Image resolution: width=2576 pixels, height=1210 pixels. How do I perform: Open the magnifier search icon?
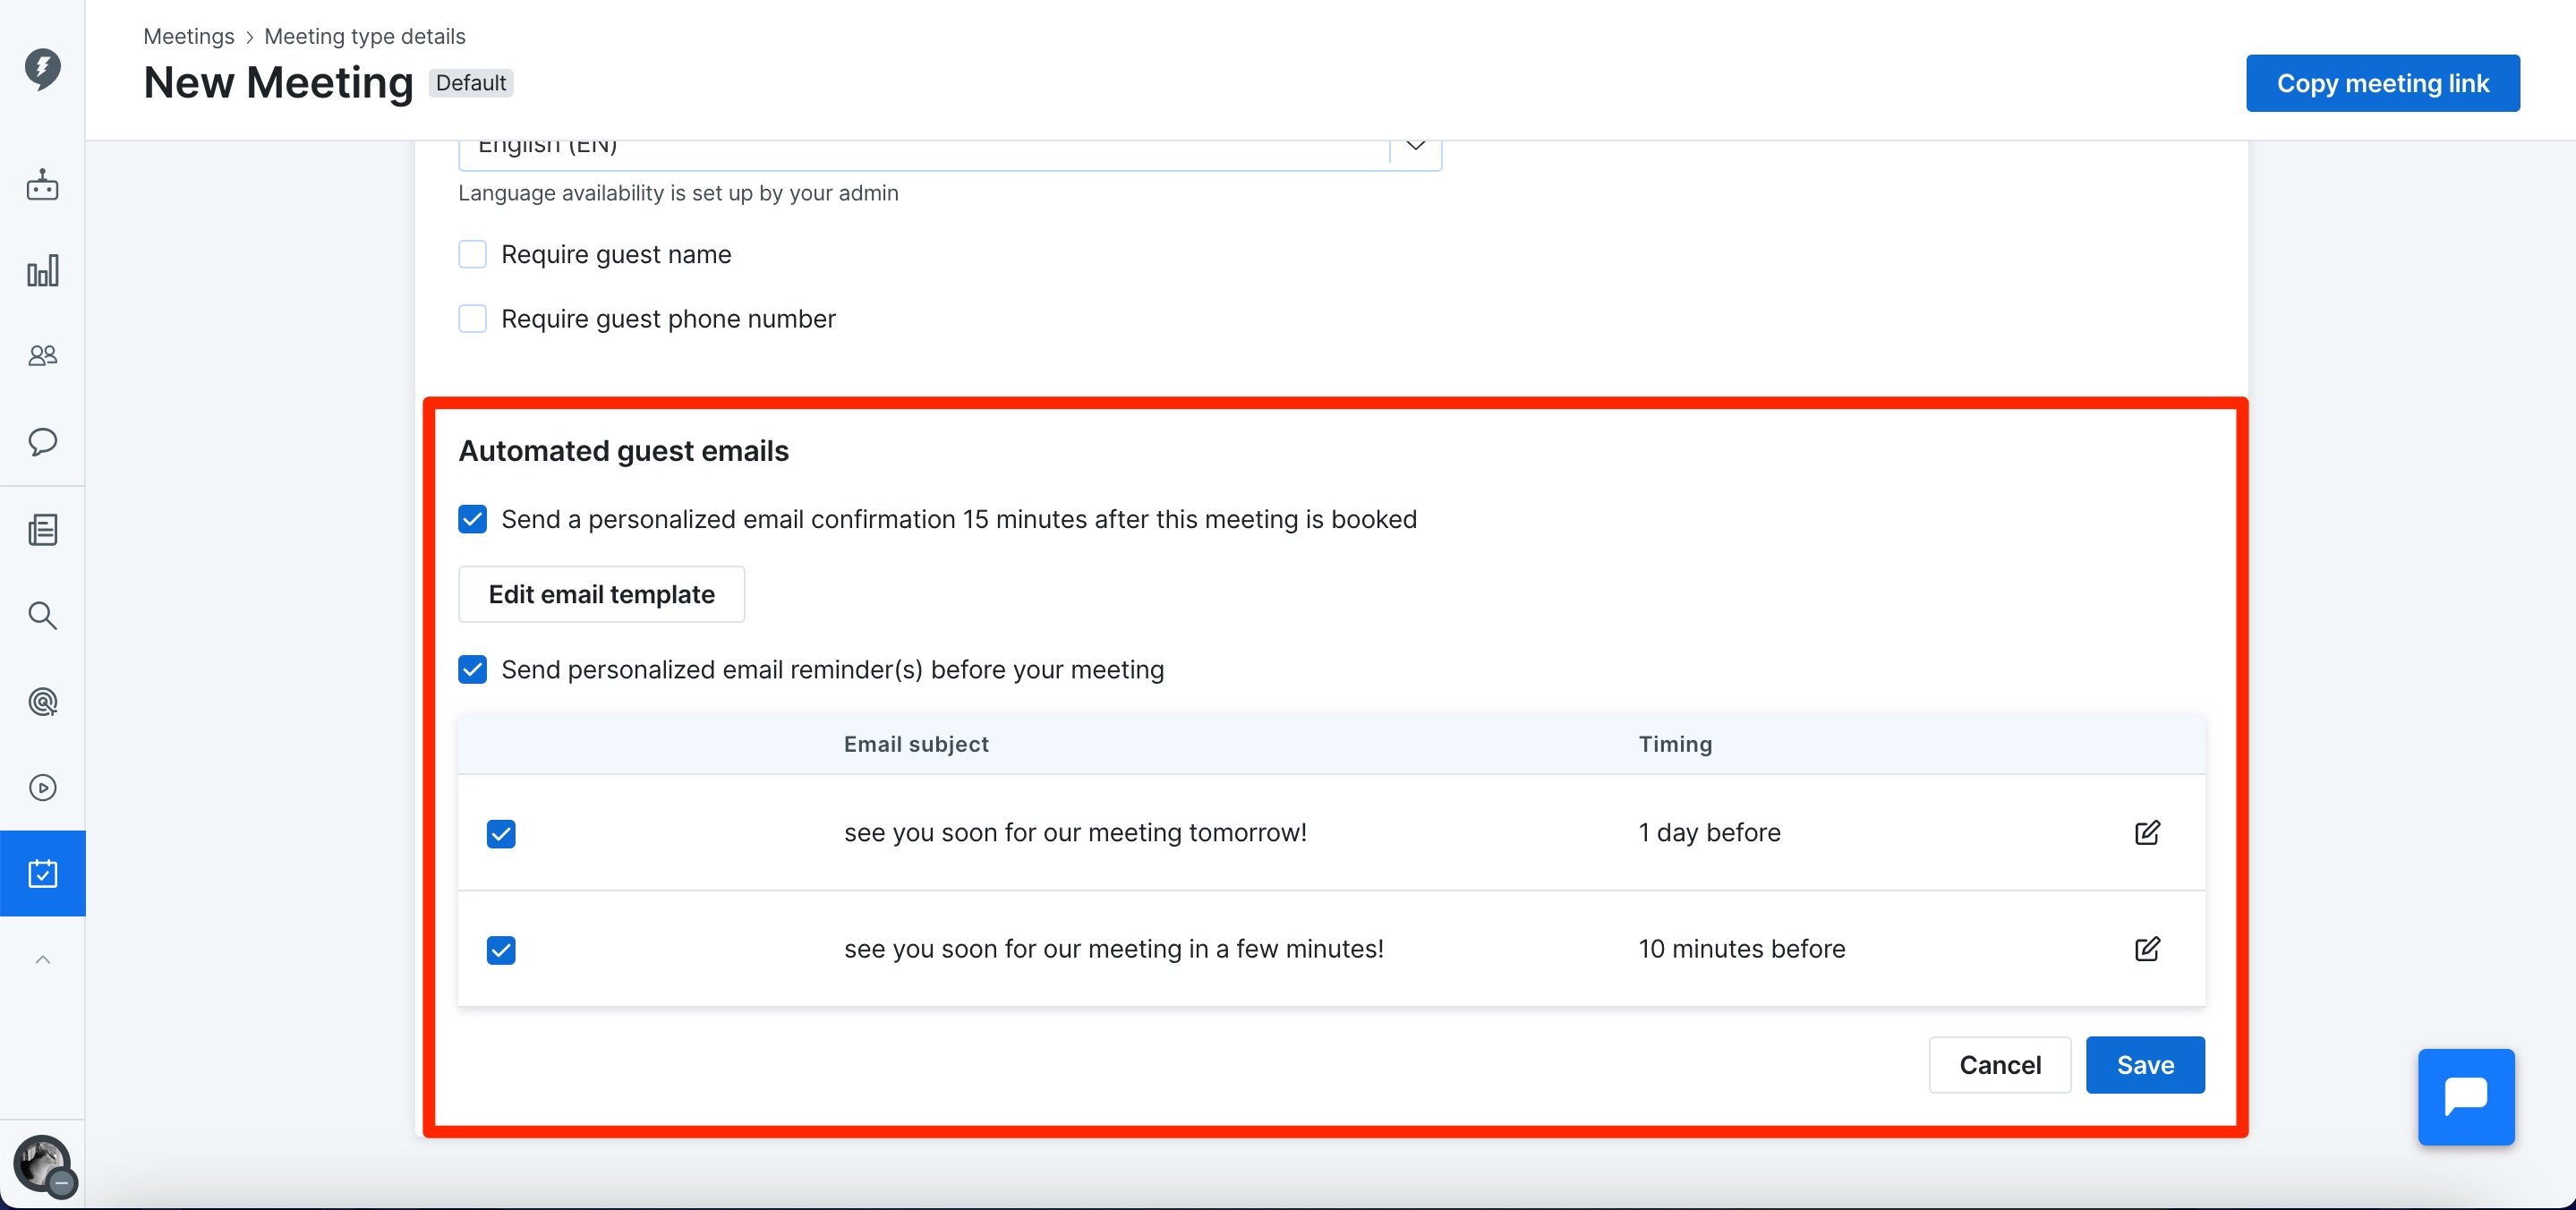[x=42, y=615]
